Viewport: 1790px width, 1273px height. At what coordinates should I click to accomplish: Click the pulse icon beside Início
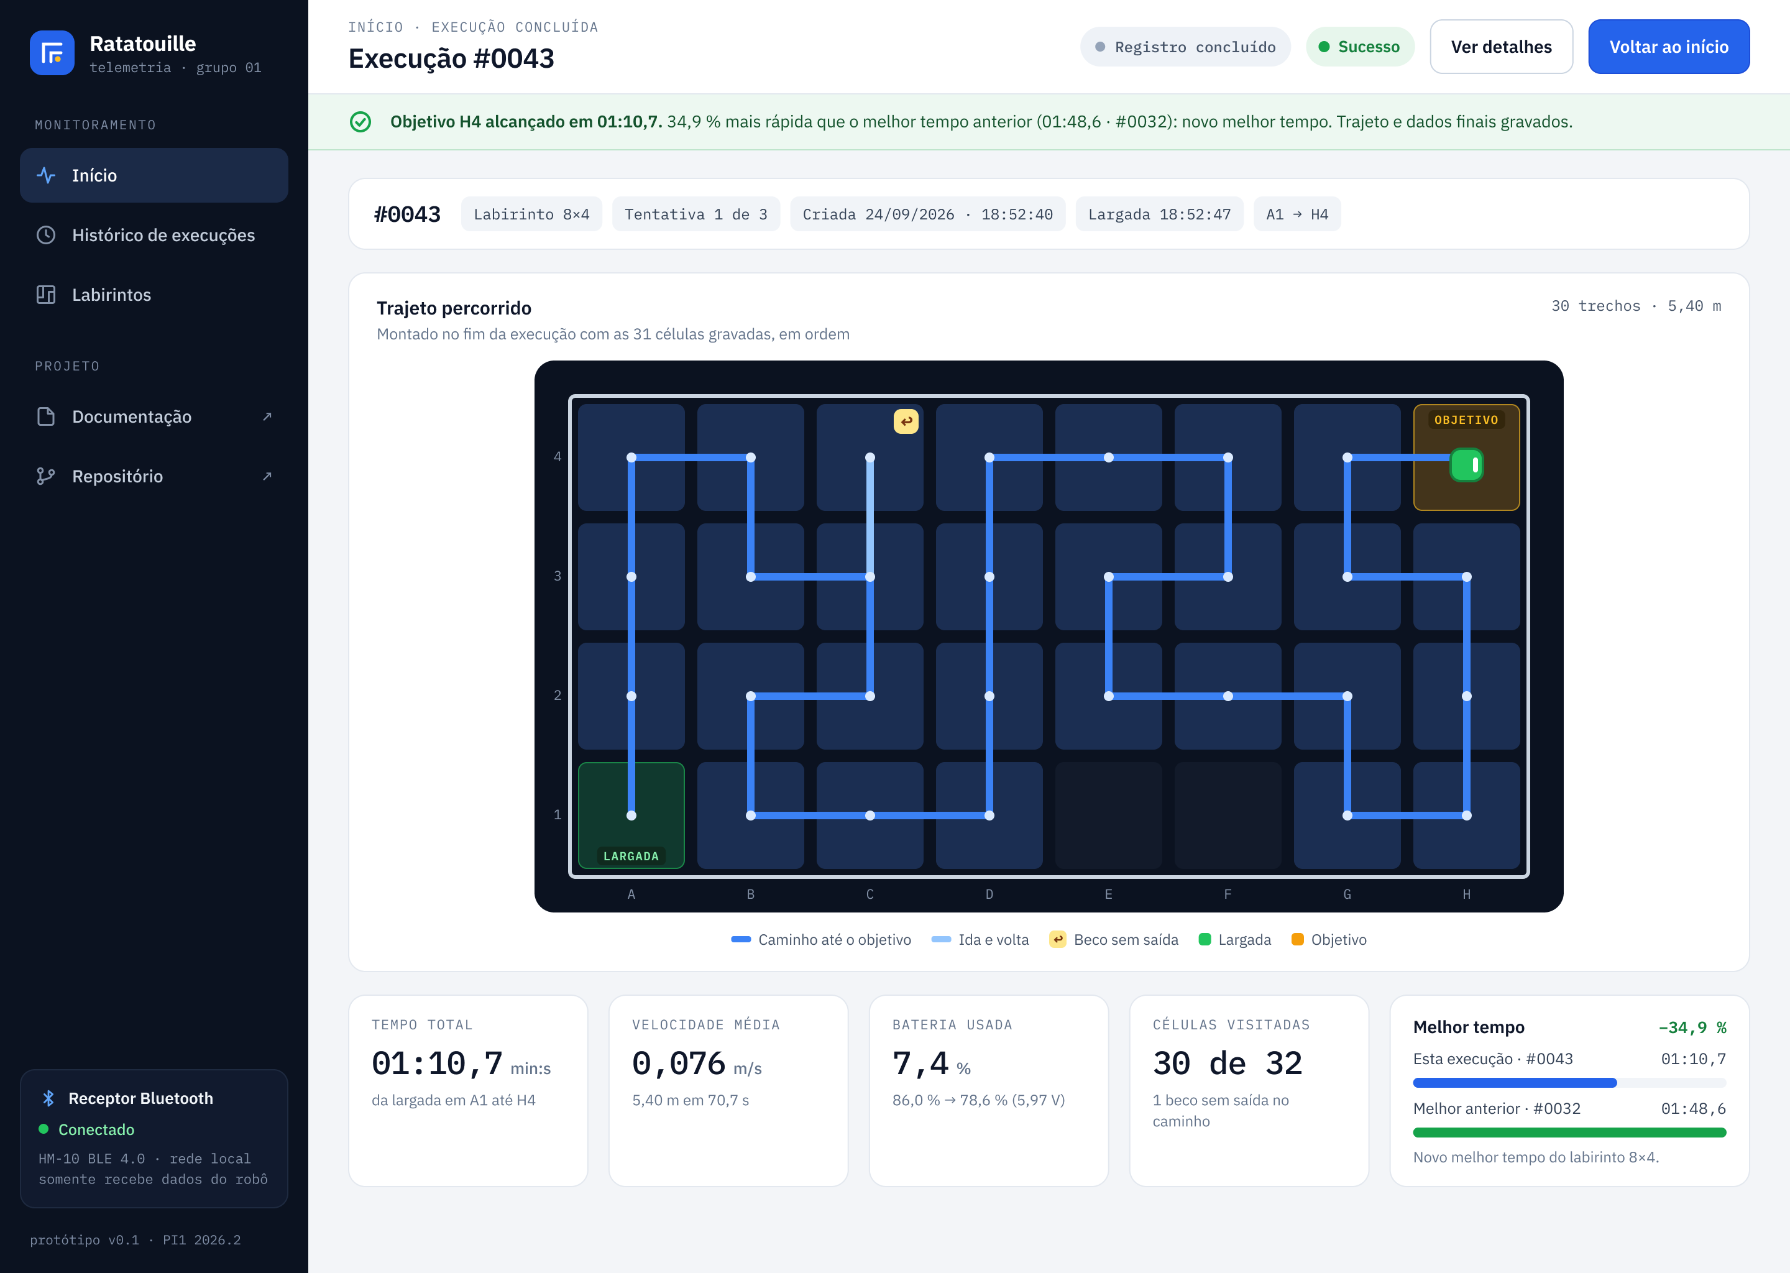(x=46, y=175)
